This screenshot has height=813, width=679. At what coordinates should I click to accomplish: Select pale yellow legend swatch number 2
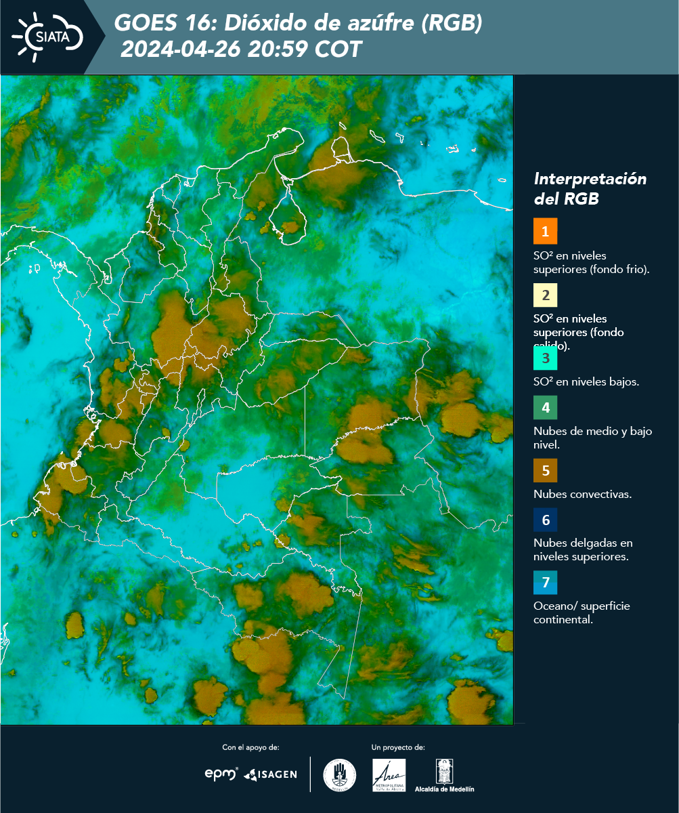545,295
